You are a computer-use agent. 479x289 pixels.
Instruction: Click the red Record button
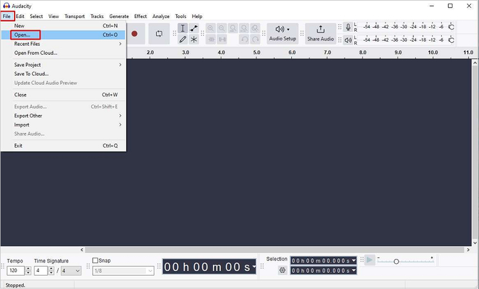click(x=134, y=33)
